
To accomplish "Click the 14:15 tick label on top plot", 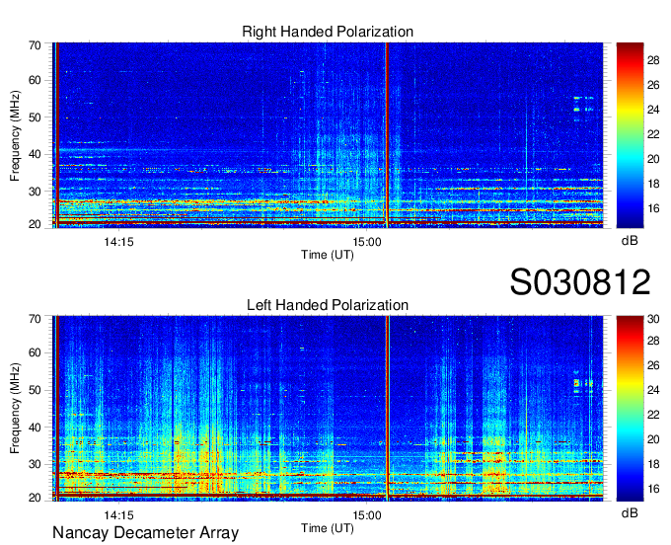I will coord(118,242).
